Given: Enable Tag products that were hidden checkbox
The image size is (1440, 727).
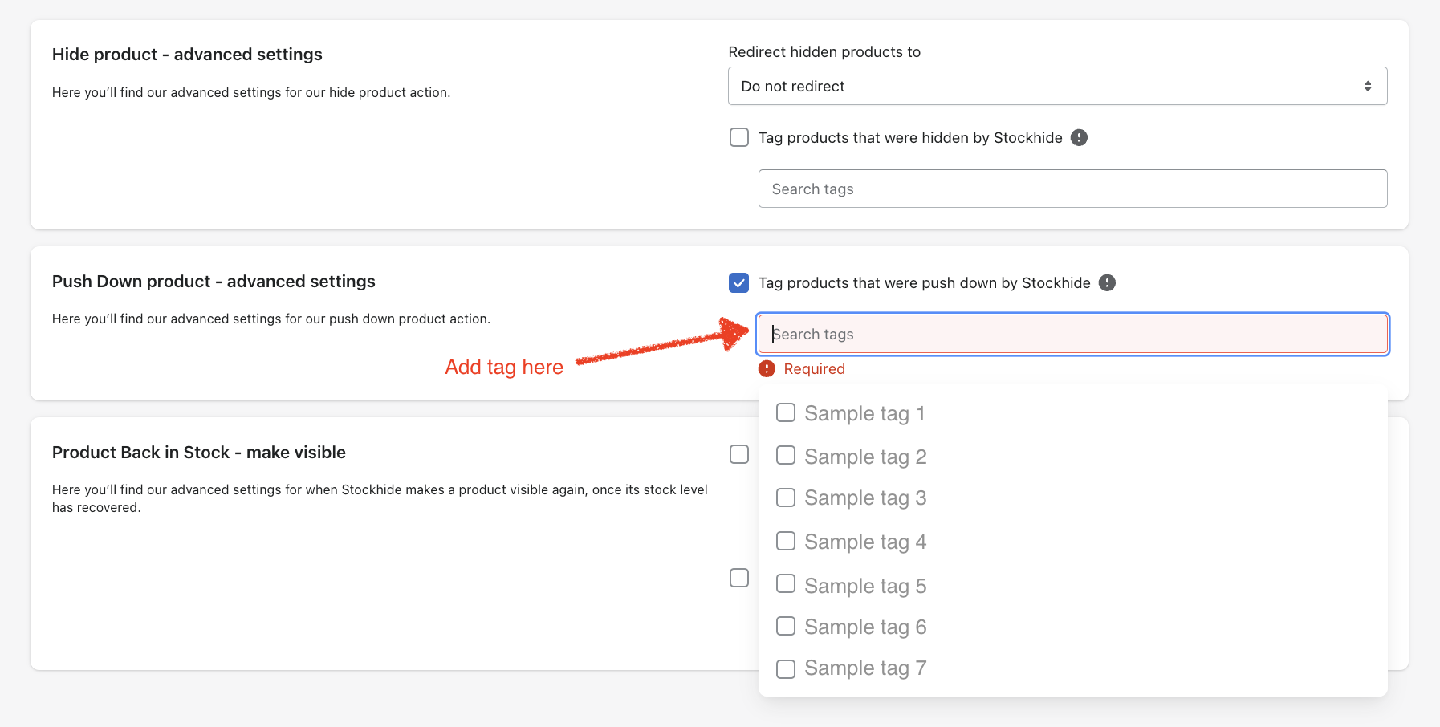Looking at the screenshot, I should 739,138.
